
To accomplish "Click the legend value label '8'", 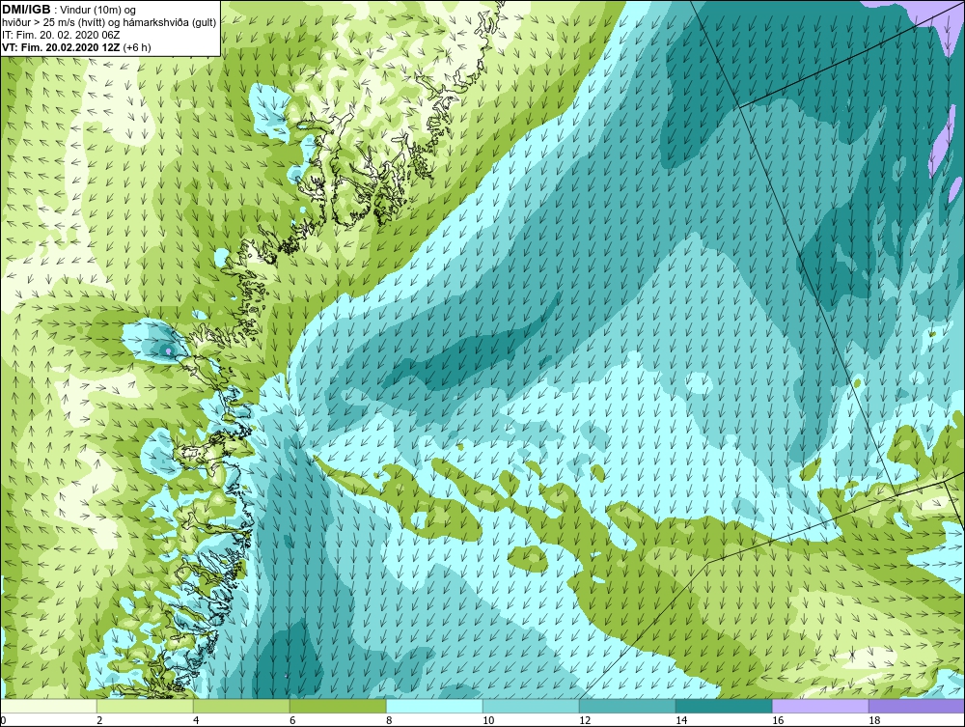I will tap(389, 720).
